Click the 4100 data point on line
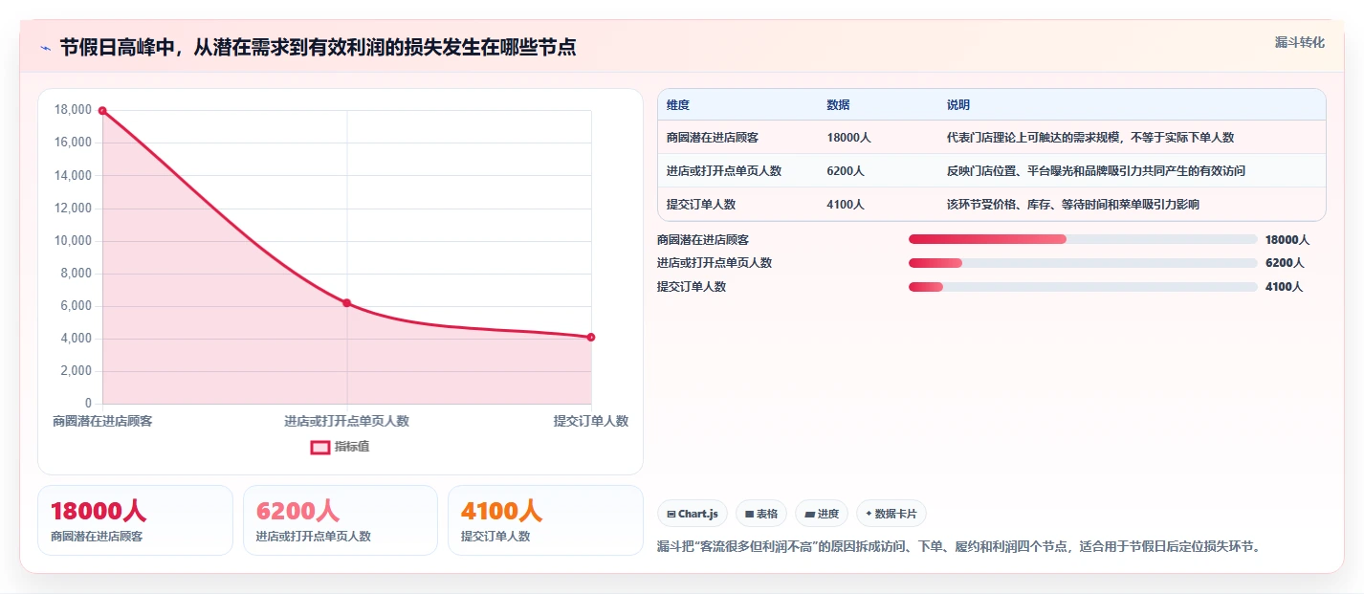Screen dimensions: 1364x594 591,337
